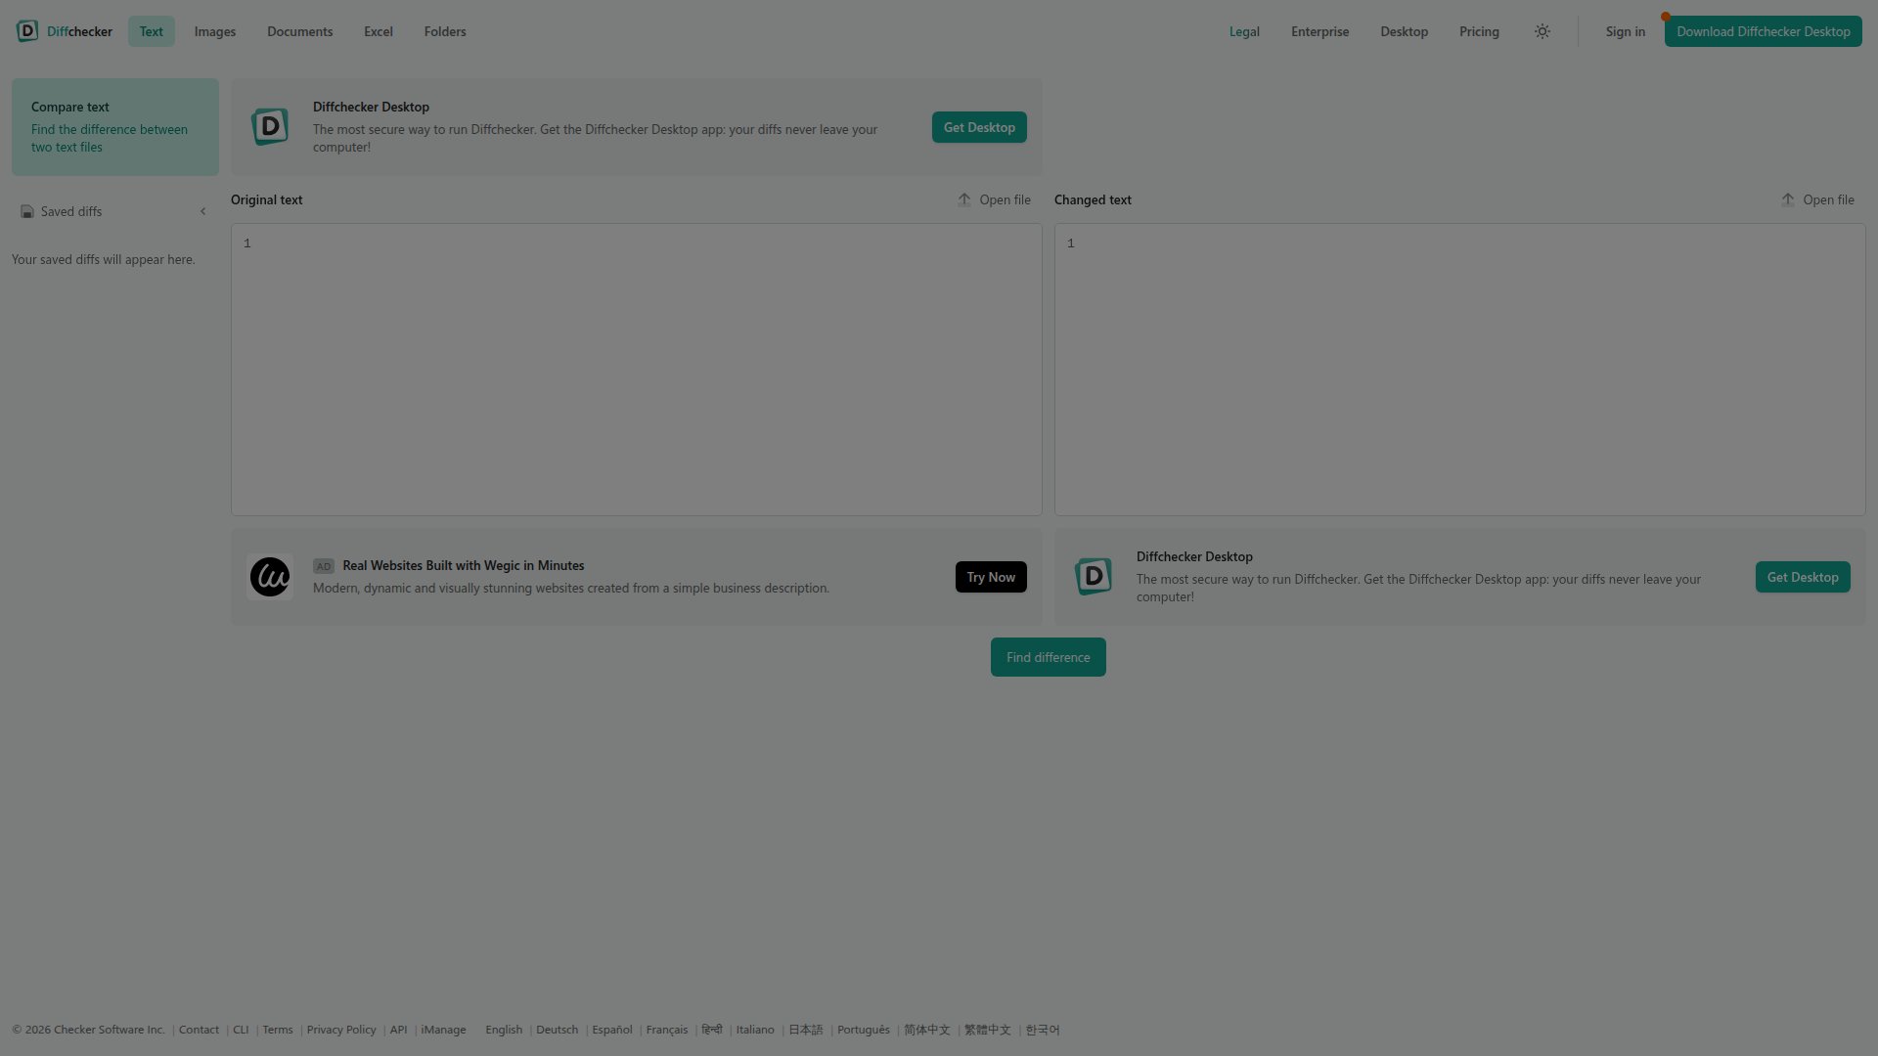Collapse the Saved diffs sidebar chevron
This screenshot has height=1056, width=1878.
(202, 211)
